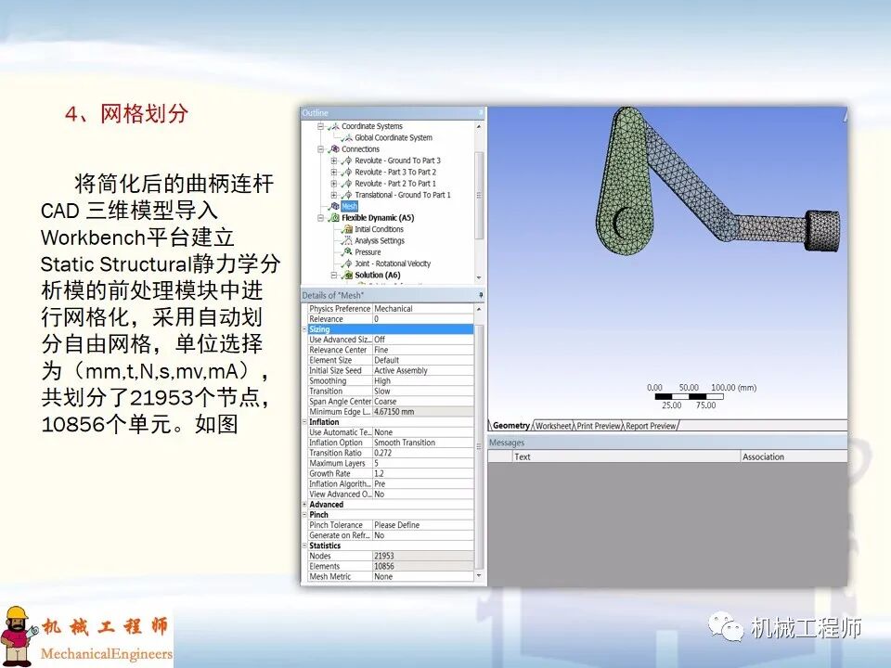This screenshot has height=668, width=891.
Task: Click the Revolute - Part 3 To Part 2 joint icon
Action: click(347, 173)
